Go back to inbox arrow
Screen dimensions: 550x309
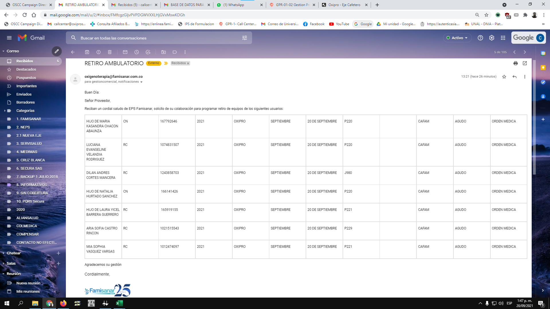coord(73,52)
